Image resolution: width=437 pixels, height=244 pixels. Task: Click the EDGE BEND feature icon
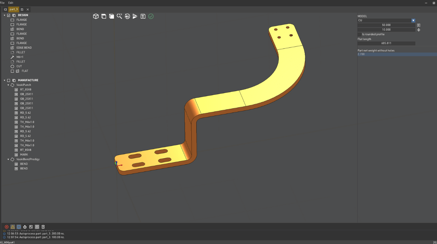12,48
